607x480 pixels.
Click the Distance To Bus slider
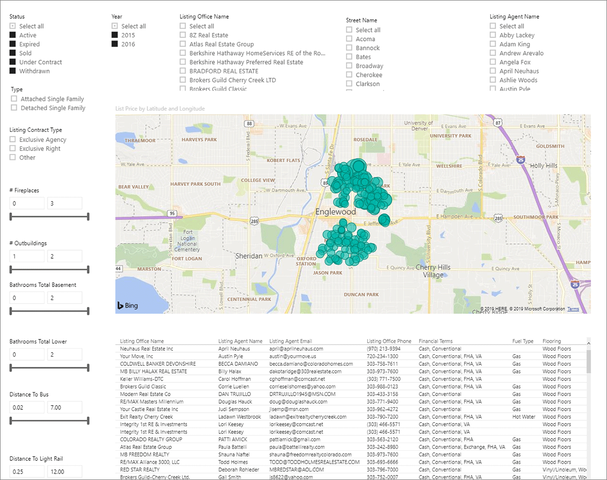point(50,420)
